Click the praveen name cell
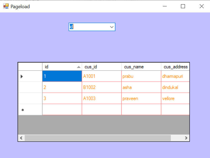 pos(141,99)
